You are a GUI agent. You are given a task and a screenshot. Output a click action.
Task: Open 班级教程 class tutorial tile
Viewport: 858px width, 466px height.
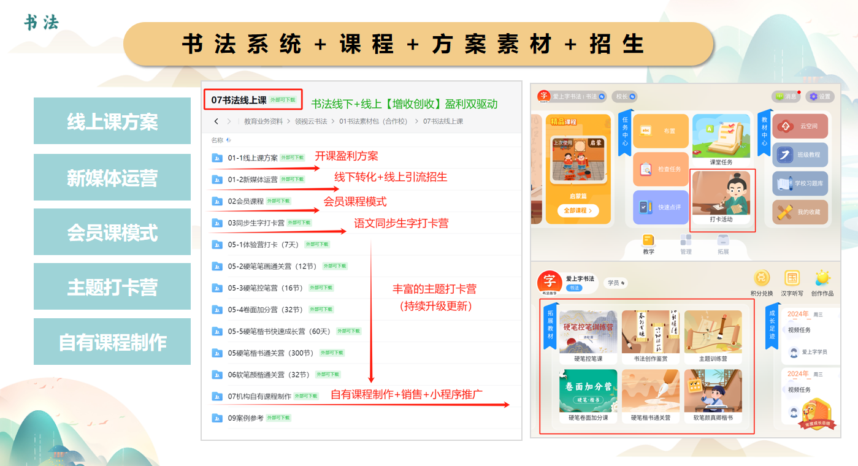pyautogui.click(x=800, y=155)
